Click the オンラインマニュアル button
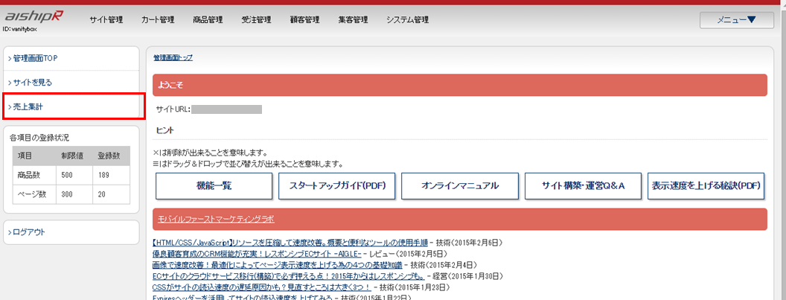The width and height of the screenshot is (786, 300). coord(459,186)
